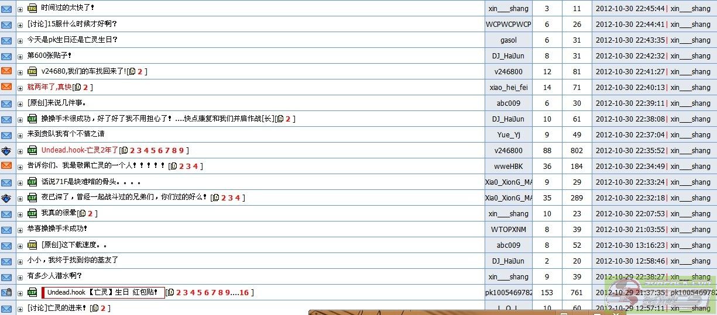This screenshot has height=315, width=717.
Task: Expand the '有多少人潜水啊' thread plus icon
Action: tap(20, 276)
